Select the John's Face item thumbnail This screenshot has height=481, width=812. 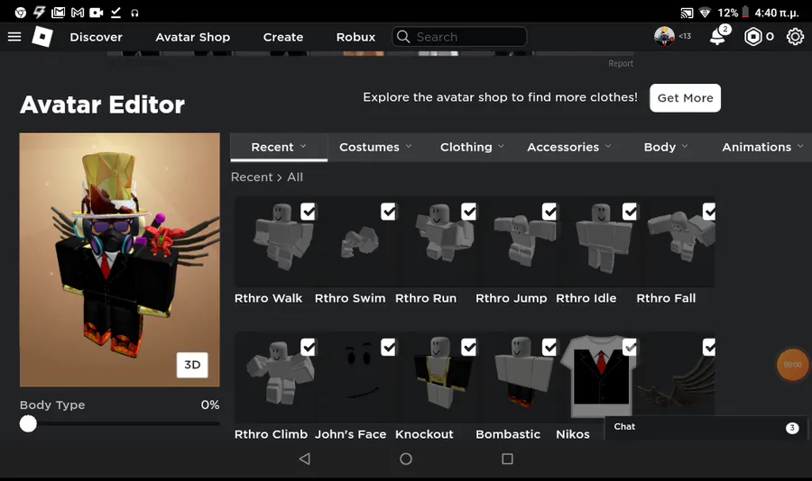coord(355,377)
